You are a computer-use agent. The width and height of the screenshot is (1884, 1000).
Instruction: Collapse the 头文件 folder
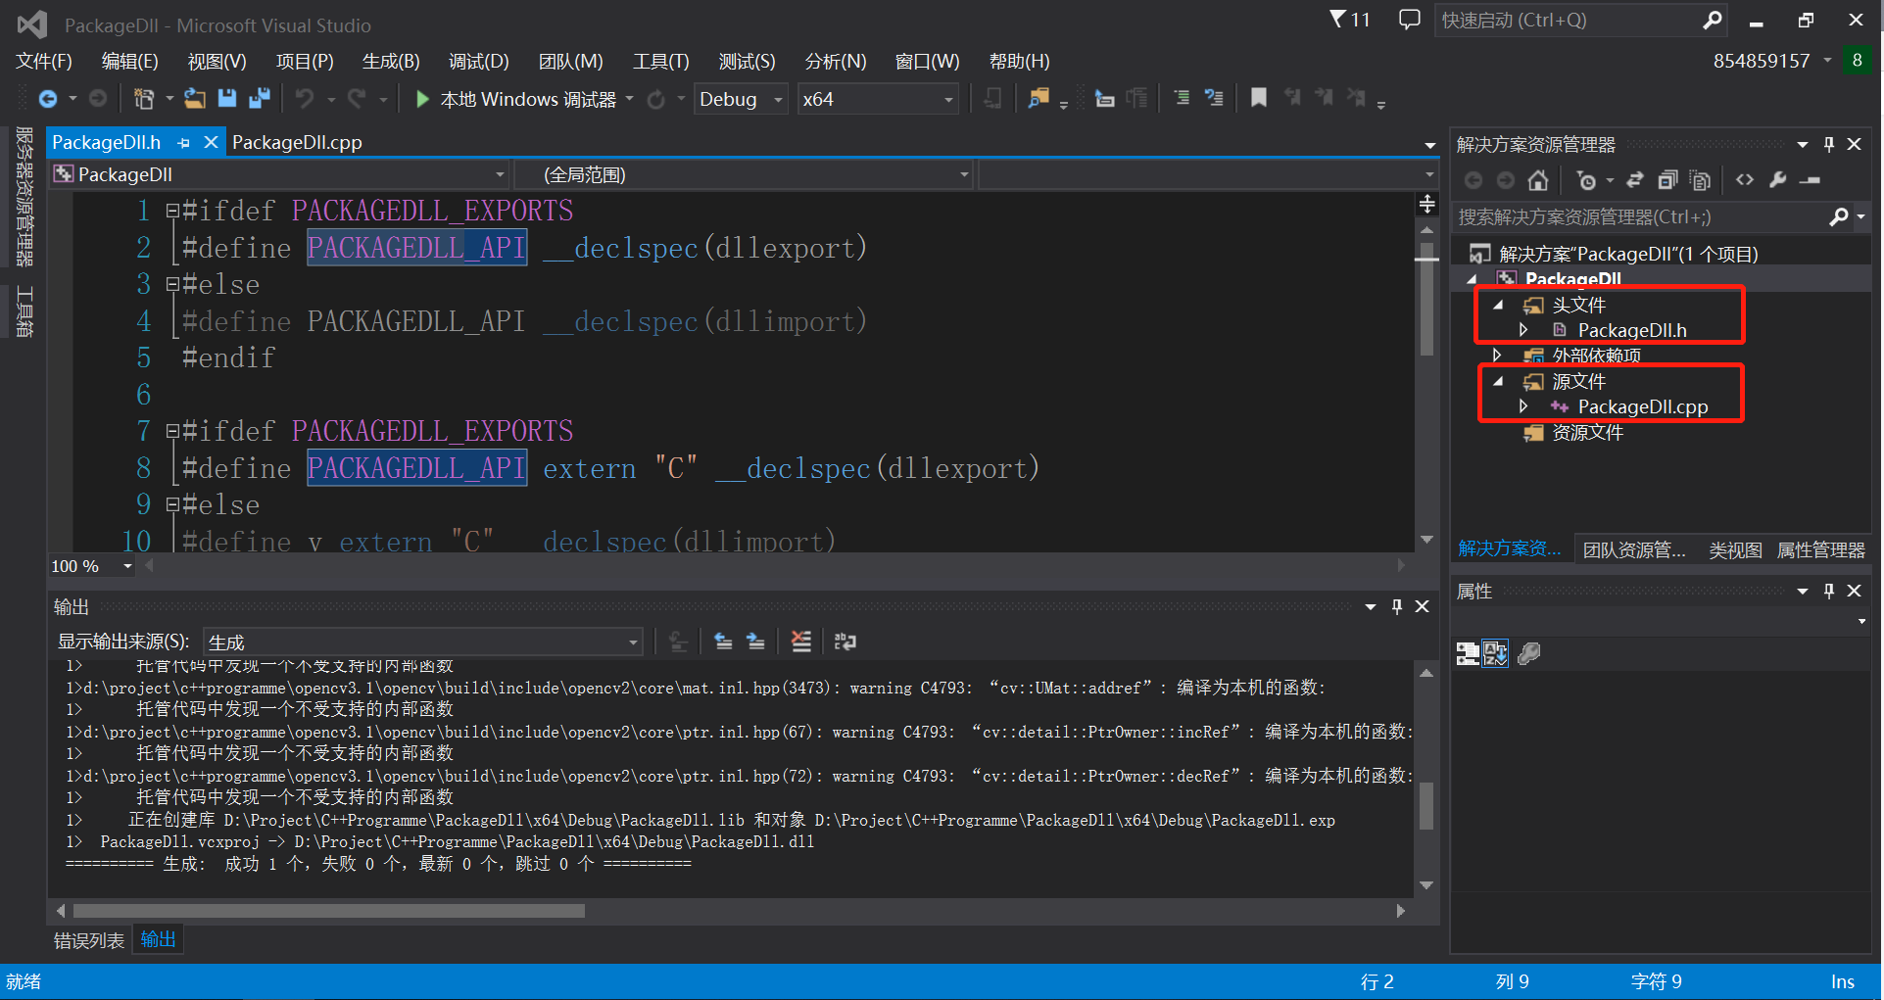[1498, 305]
